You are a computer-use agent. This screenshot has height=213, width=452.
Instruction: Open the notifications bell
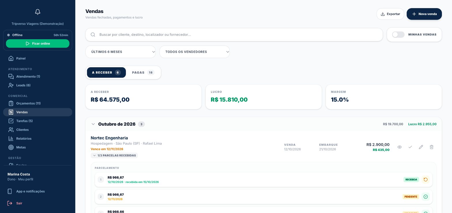click(37, 12)
